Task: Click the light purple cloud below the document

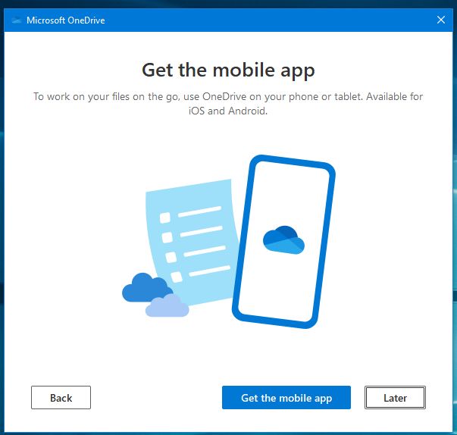Action: tap(167, 306)
